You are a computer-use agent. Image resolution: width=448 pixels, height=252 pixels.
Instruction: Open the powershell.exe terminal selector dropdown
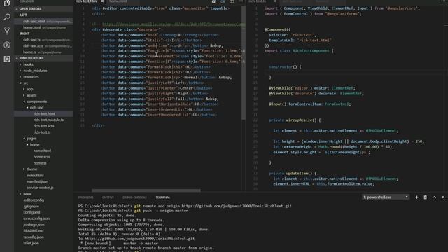pos(386,197)
